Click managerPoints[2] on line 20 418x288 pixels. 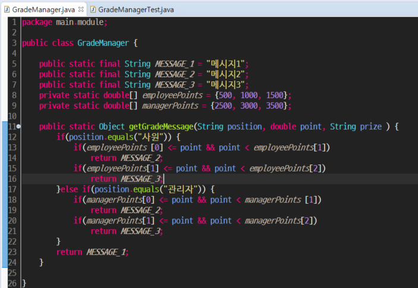point(279,221)
